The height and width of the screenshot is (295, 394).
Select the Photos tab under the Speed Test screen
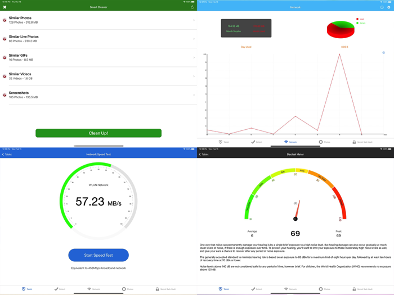[128, 289]
